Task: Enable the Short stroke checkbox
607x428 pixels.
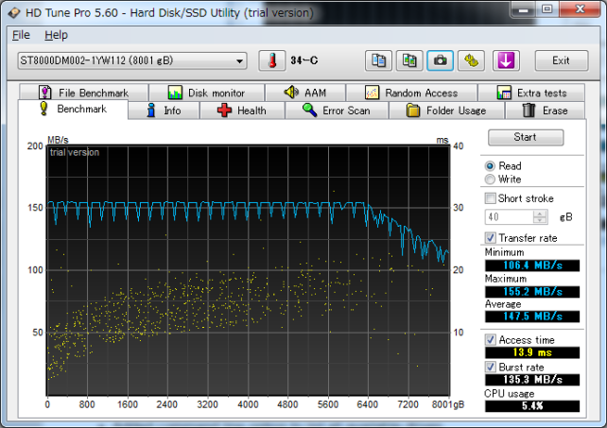Action: click(x=490, y=198)
